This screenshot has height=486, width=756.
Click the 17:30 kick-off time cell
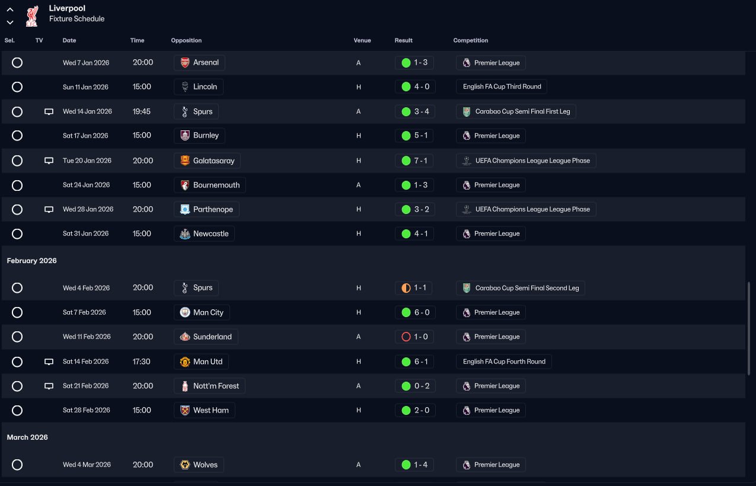point(142,362)
